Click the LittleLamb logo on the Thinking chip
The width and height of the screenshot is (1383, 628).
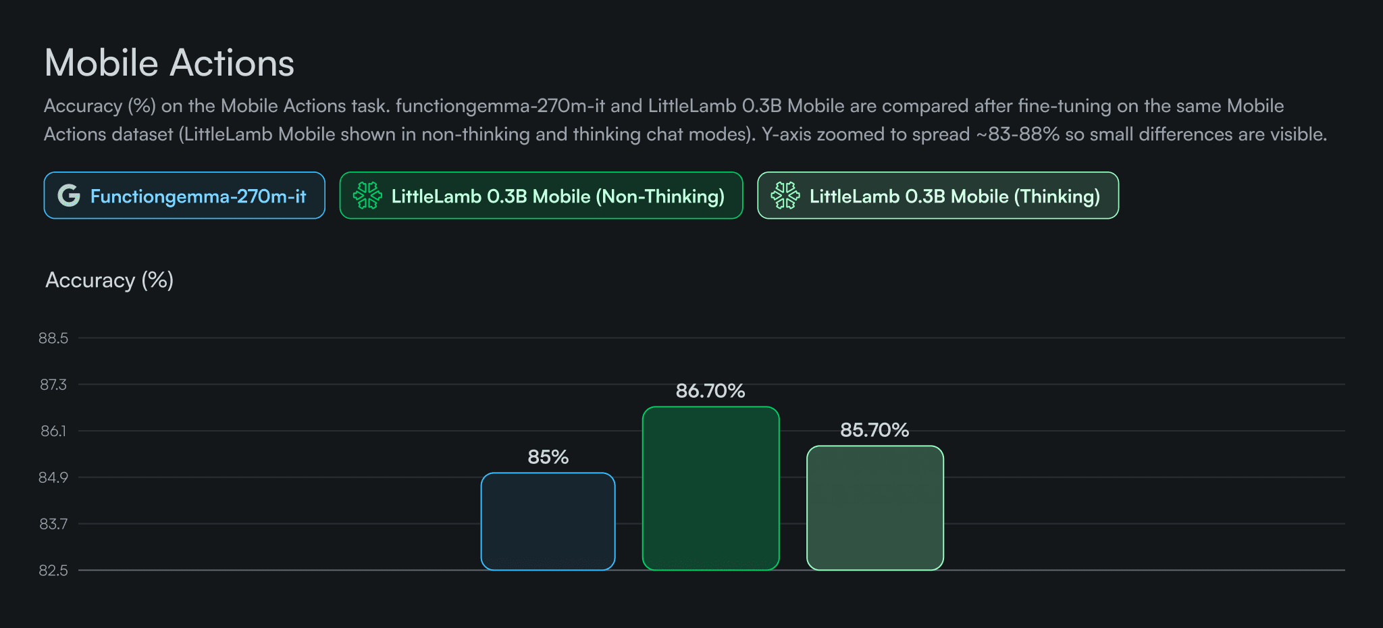(785, 196)
